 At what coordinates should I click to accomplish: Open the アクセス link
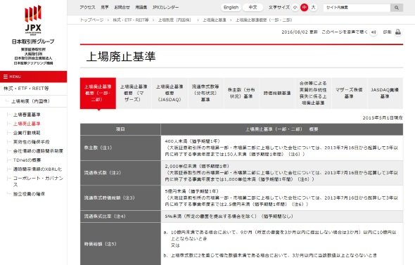click(87, 8)
